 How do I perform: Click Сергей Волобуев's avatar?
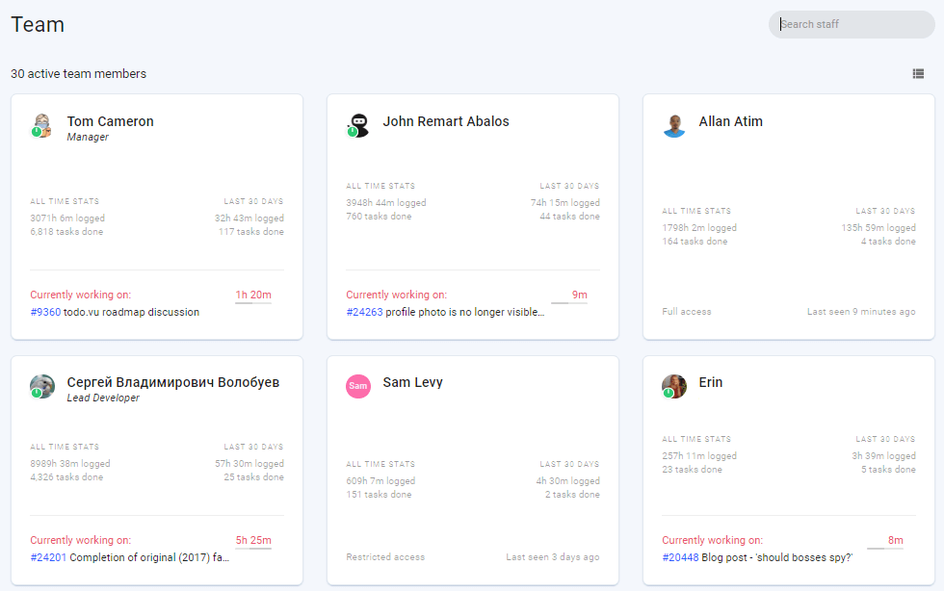pos(42,386)
